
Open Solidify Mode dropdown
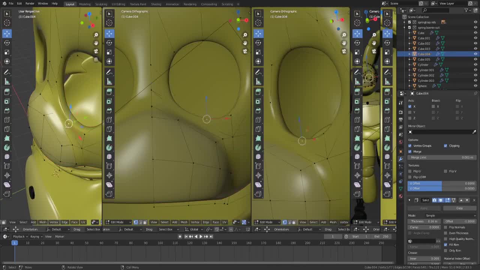[451, 216]
